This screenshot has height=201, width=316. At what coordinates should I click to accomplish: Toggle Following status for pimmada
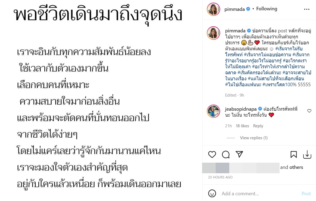[267, 9]
